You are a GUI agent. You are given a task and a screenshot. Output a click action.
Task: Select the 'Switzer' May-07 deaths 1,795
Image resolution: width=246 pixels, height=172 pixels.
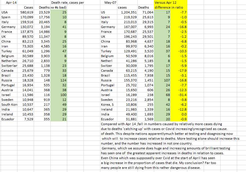149,66
